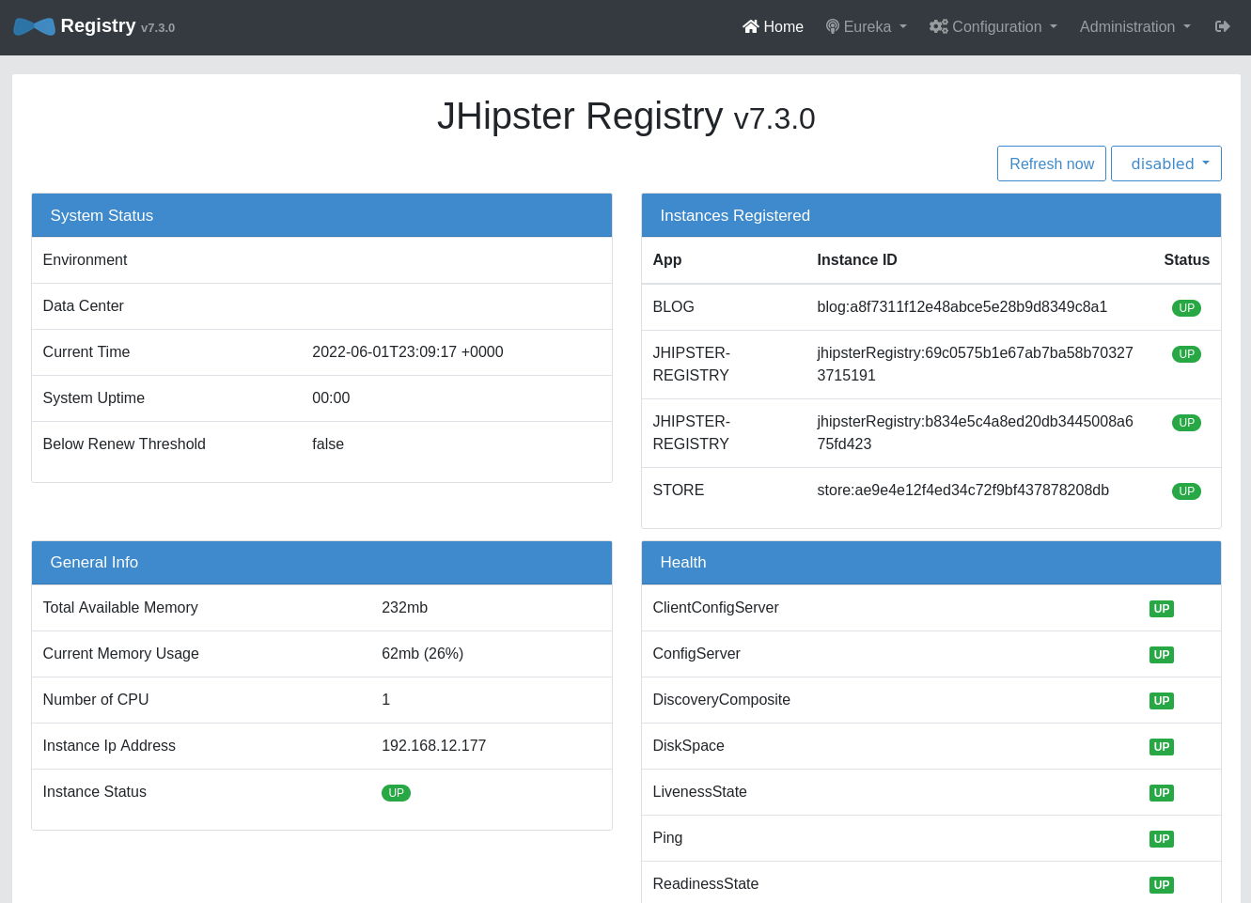
Task: Click the UP badge for BLOG instance
Action: (1186, 308)
